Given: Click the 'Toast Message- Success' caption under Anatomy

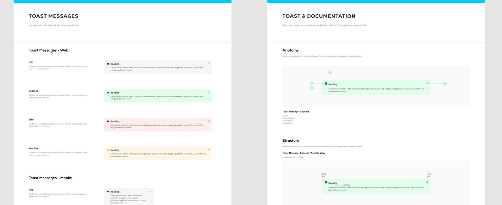Looking at the screenshot, I should point(296,112).
